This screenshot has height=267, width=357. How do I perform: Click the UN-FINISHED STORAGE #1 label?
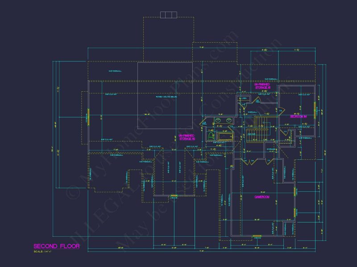[262, 86]
